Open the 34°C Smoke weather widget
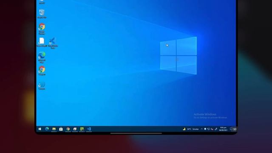 pyautogui.click(x=191, y=129)
